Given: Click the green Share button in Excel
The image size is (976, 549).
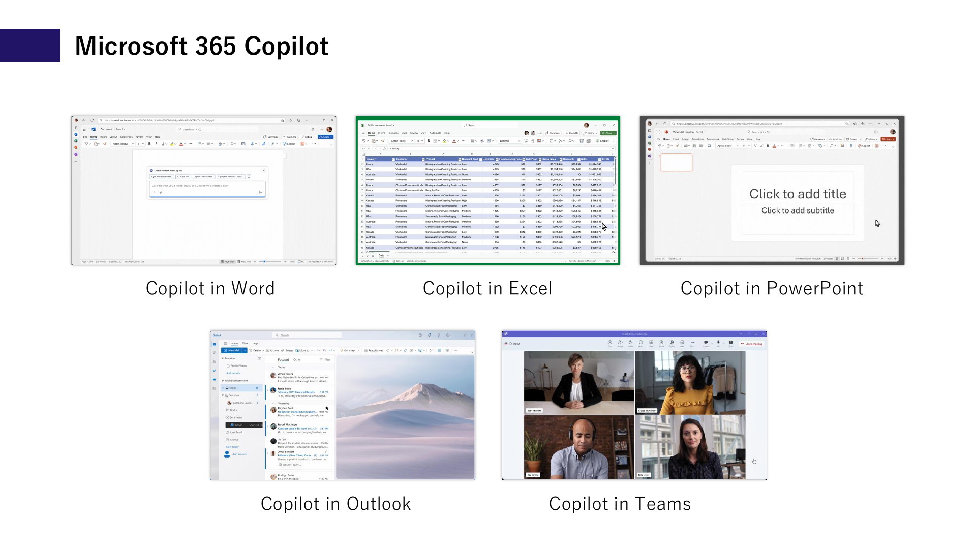Looking at the screenshot, I should (608, 133).
